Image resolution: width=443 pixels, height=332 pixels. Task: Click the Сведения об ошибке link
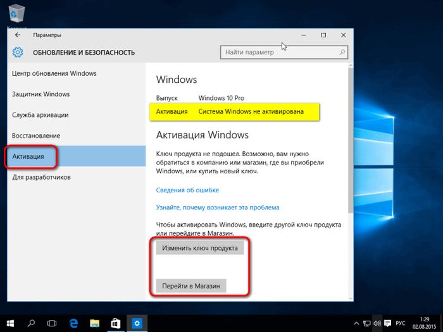[x=187, y=190]
